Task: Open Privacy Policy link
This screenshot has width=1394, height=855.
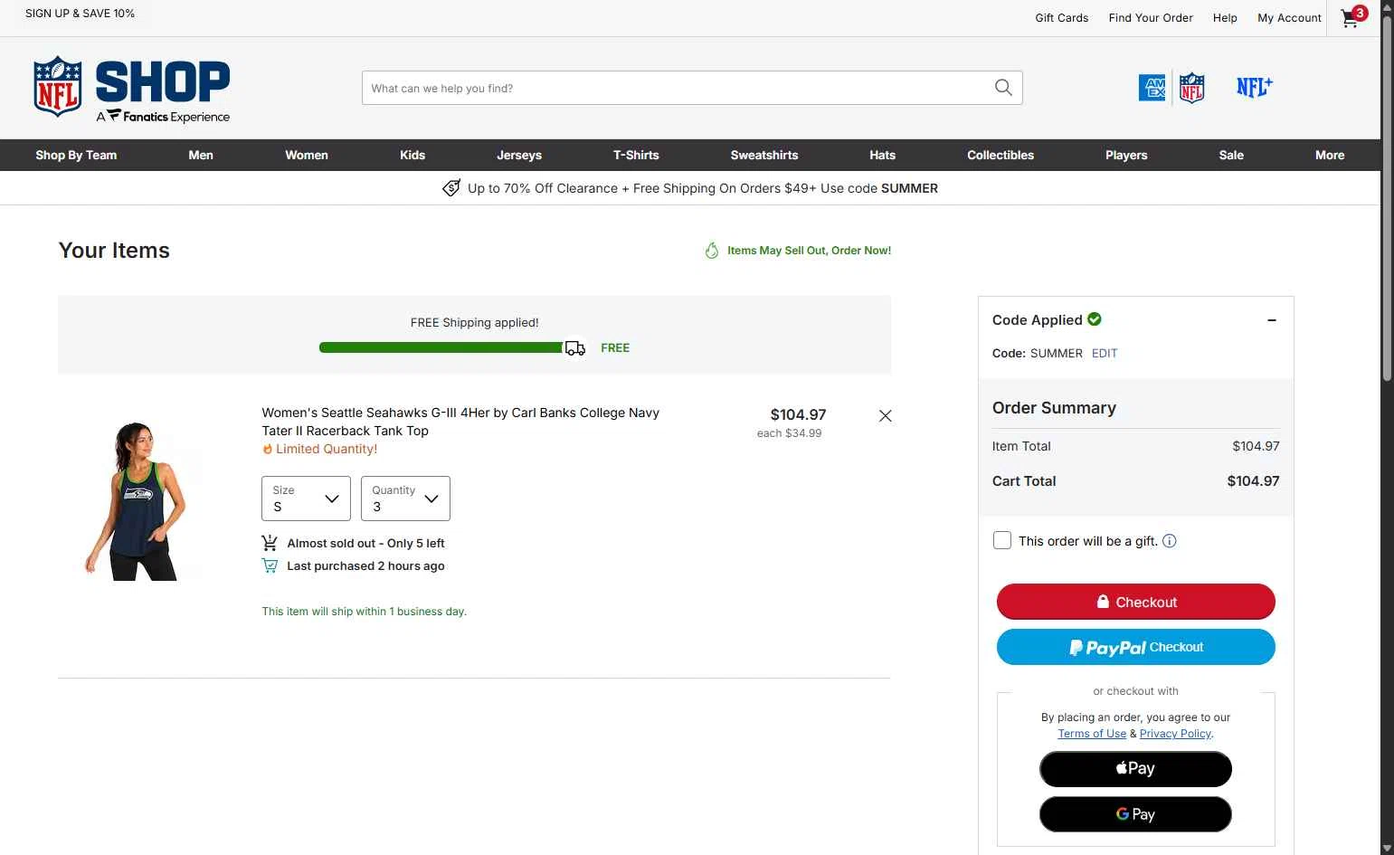Action: tap(1175, 734)
